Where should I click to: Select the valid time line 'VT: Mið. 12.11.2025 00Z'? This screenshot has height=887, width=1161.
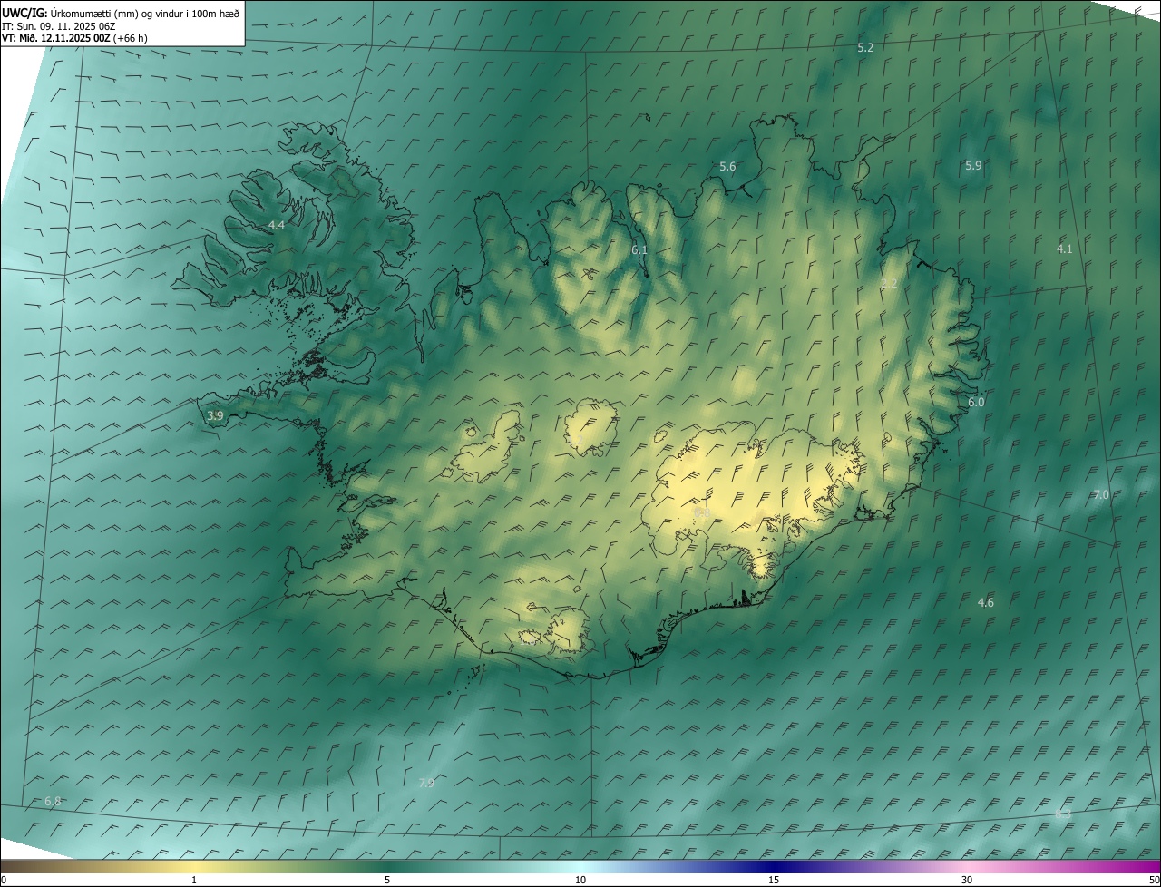(x=56, y=38)
